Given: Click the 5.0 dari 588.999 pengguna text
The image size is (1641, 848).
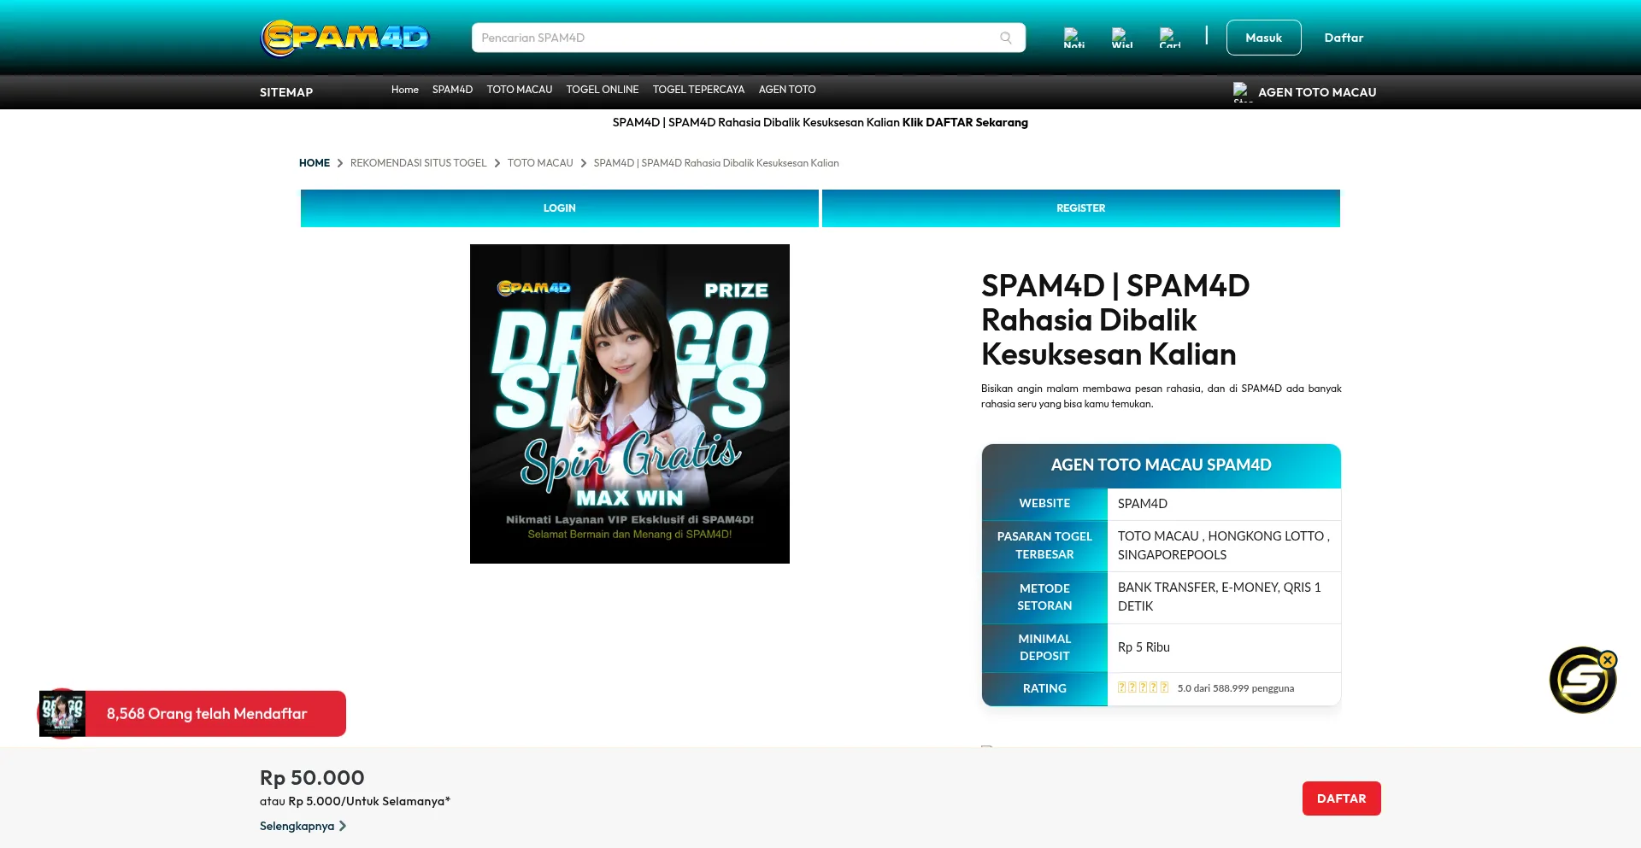Looking at the screenshot, I should [1236, 688].
